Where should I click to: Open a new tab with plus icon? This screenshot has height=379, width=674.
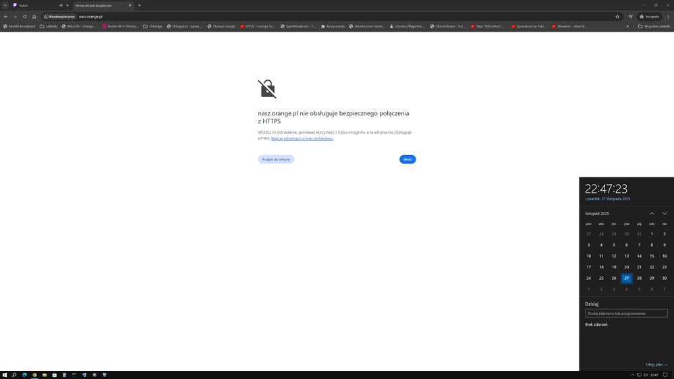pyautogui.click(x=140, y=5)
